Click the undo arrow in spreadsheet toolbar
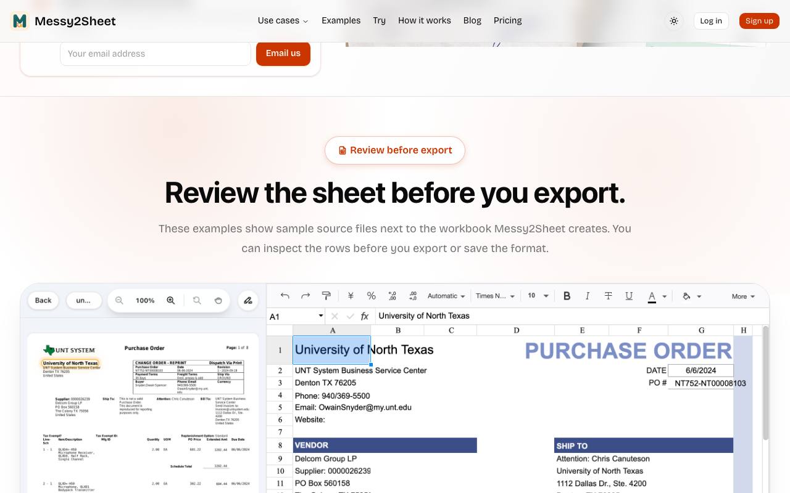 (x=285, y=296)
